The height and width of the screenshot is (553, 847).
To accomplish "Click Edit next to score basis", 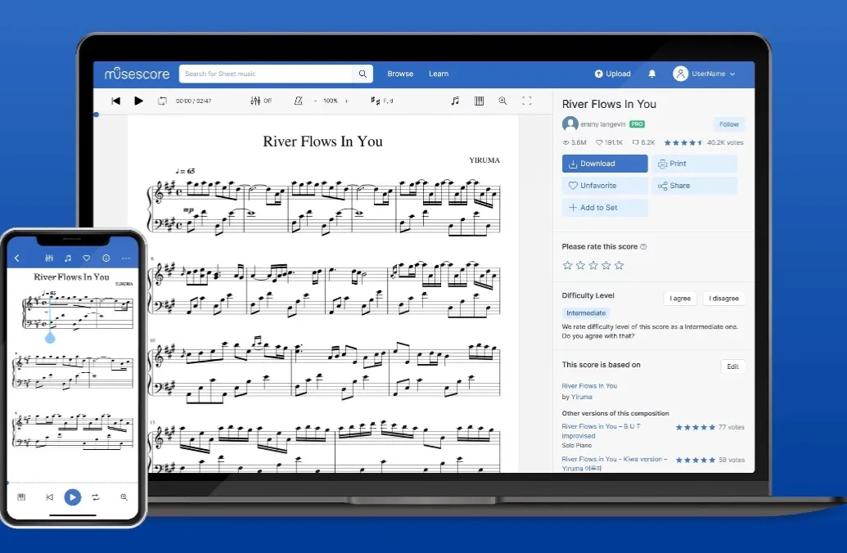I will 733,366.
